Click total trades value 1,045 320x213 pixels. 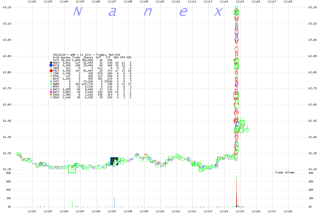76,60
